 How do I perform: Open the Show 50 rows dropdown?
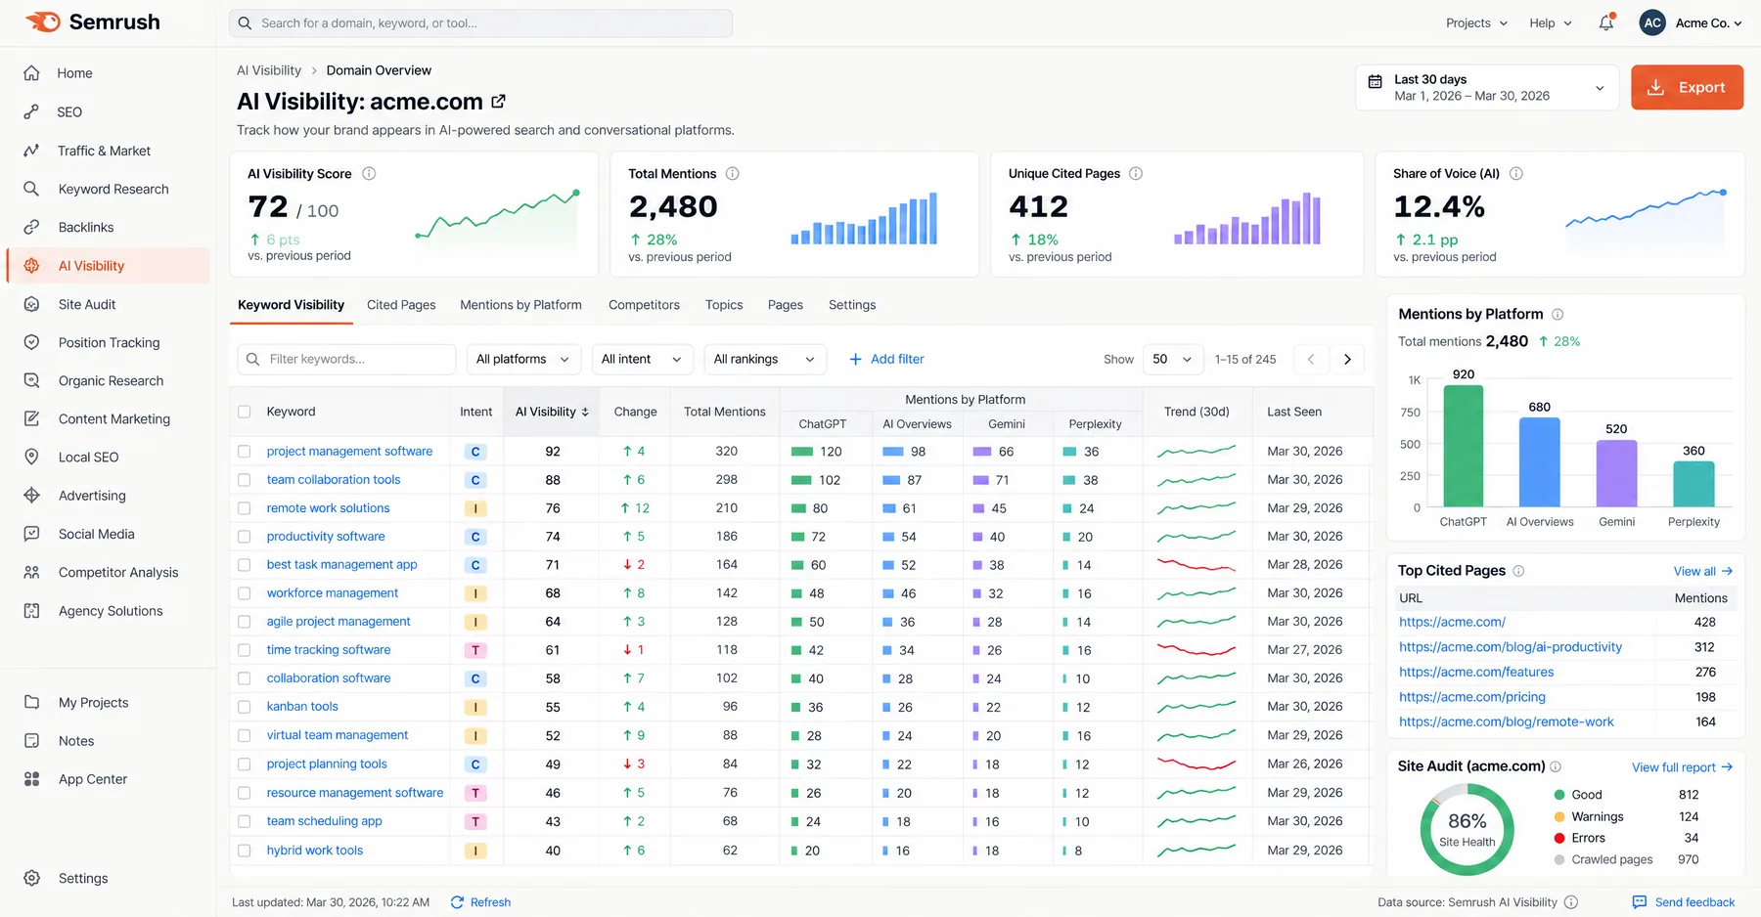click(x=1172, y=359)
